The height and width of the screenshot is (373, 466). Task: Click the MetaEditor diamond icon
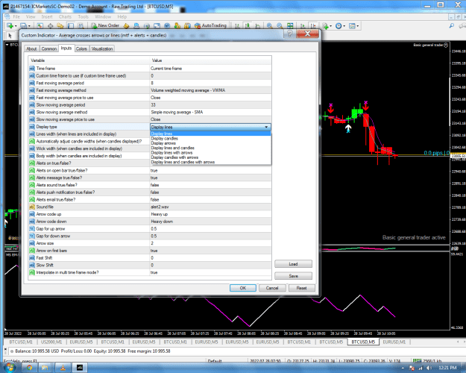click(126, 26)
